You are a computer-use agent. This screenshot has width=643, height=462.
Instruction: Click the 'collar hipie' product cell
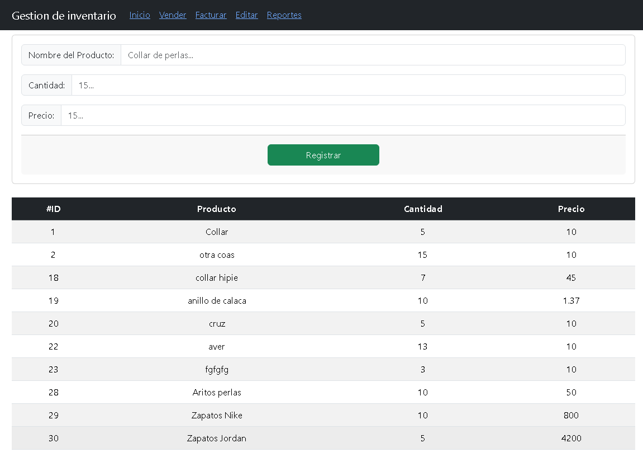tap(217, 278)
